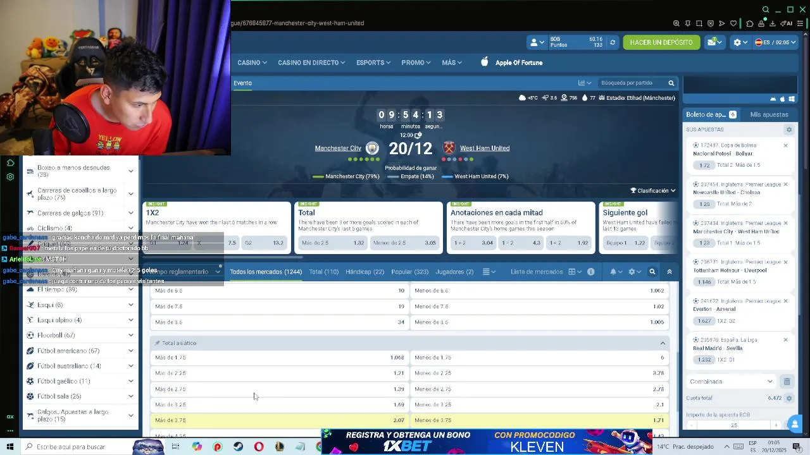Screen dimensions: 810x455
Task: Collapse all markets double-chevron icon
Action: (670, 272)
